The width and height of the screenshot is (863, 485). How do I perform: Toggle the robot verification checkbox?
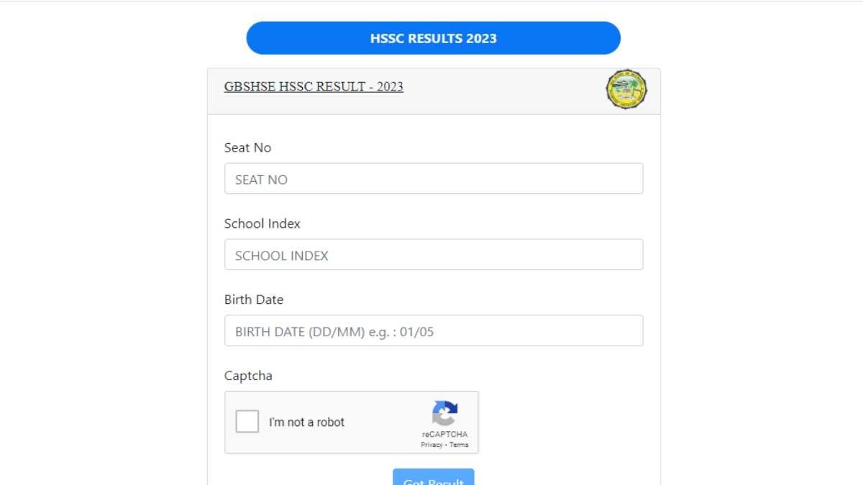tap(247, 422)
